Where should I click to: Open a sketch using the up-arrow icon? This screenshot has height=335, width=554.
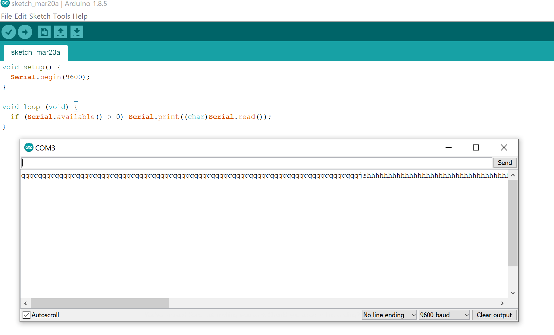pos(61,32)
